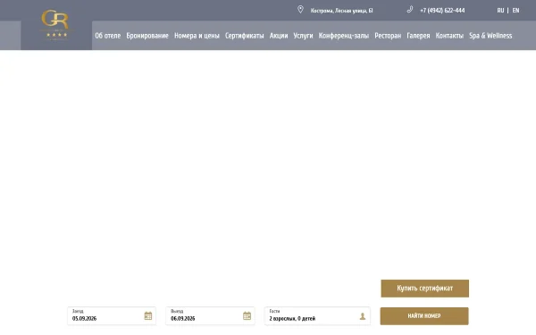Select the Сертификаты menu item
Image resolution: width=536 pixels, height=335 pixels.
(x=245, y=36)
